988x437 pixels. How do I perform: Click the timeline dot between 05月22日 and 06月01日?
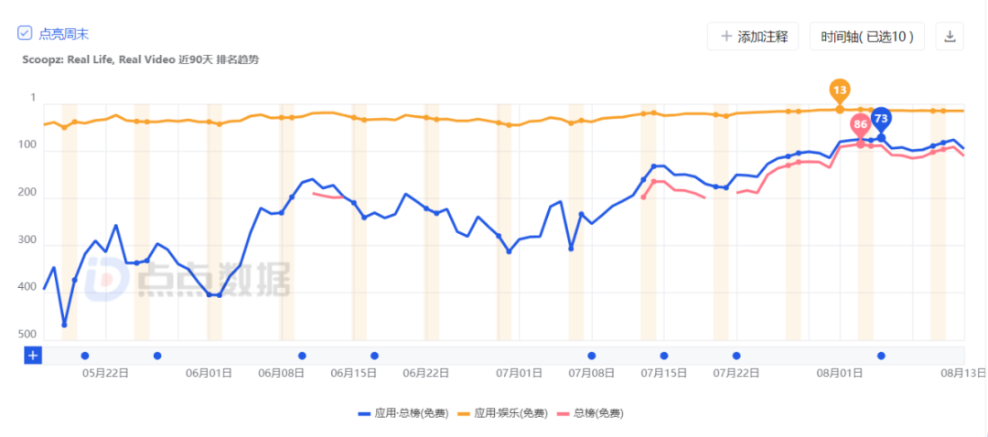(x=157, y=356)
